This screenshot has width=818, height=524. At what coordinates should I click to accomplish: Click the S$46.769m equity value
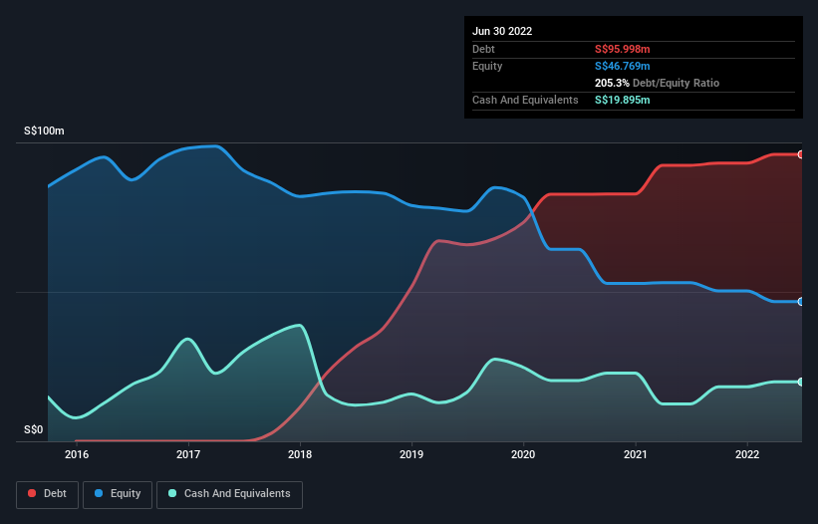623,66
